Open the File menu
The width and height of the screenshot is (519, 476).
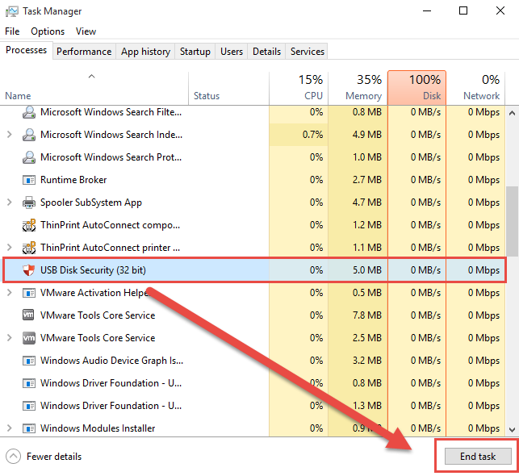tap(12, 31)
